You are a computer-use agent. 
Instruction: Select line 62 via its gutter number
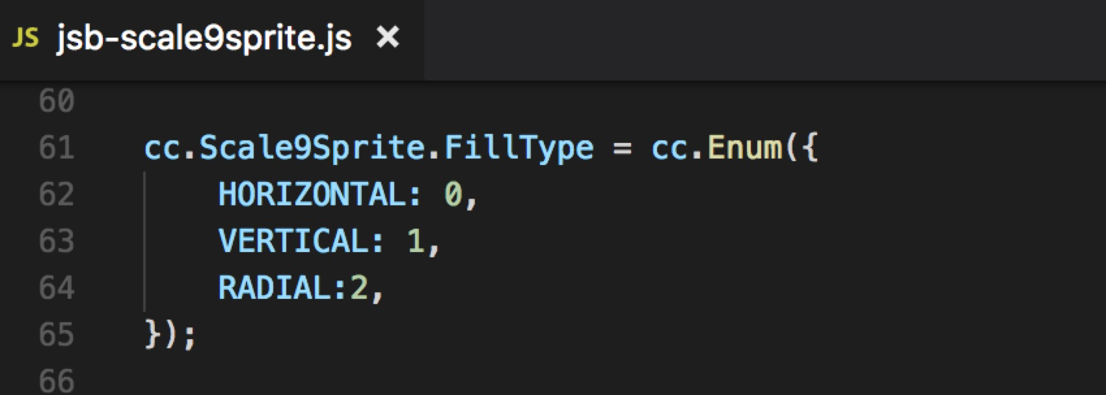pyautogui.click(x=57, y=195)
